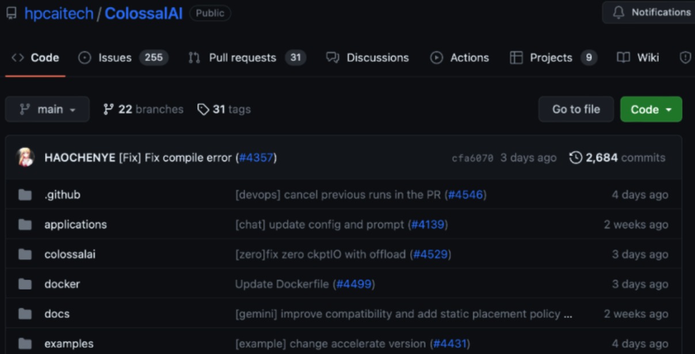Click the .github folder icon
Viewport: 695px width, 354px height.
coord(25,195)
